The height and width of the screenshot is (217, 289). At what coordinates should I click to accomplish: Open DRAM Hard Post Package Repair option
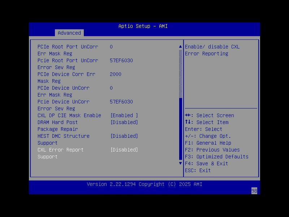pyautogui.click(x=124, y=122)
